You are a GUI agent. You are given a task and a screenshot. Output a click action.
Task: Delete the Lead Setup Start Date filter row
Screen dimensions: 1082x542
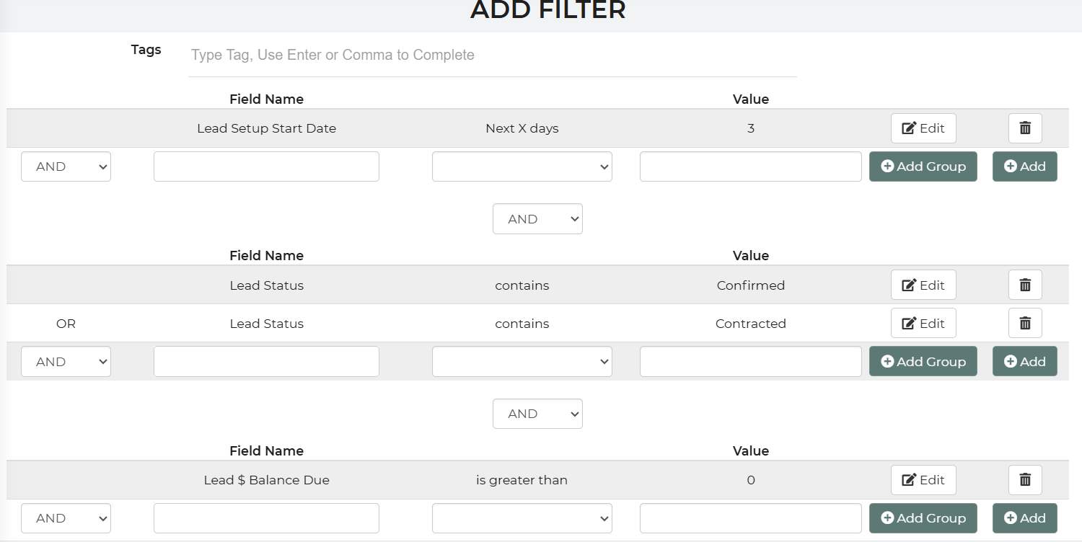(x=1025, y=128)
